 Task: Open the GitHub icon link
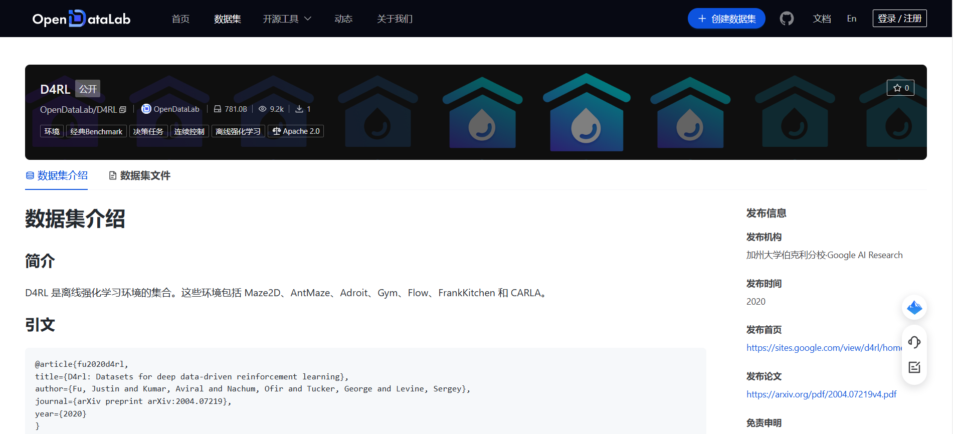787,19
